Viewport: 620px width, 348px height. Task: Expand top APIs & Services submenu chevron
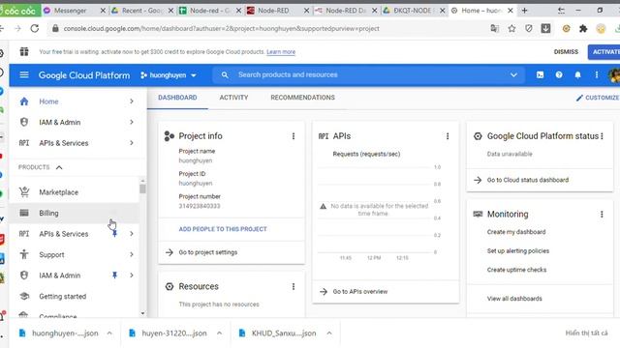(132, 143)
